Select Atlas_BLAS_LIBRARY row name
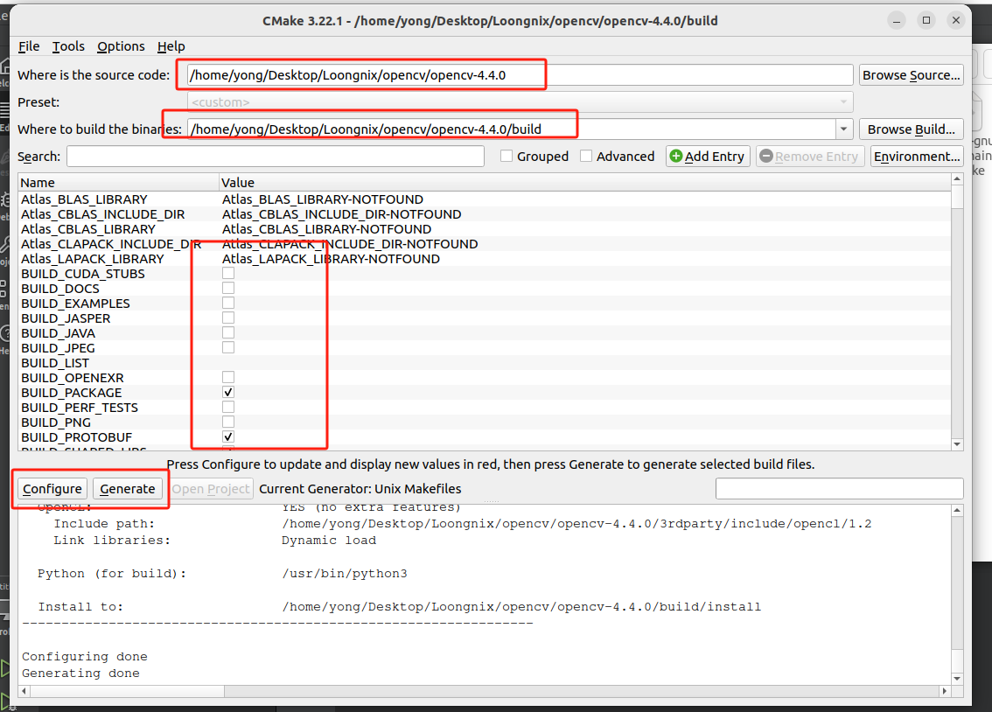 pos(84,199)
